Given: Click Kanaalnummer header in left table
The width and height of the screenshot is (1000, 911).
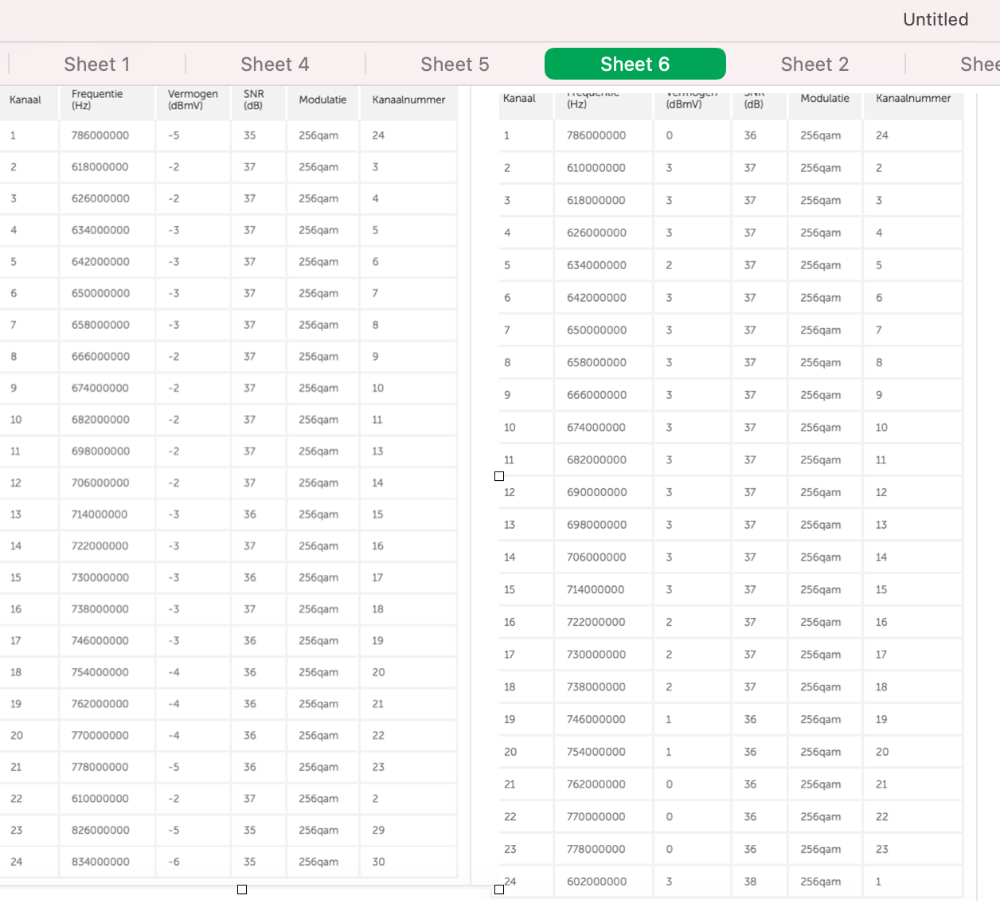Looking at the screenshot, I should 408,100.
